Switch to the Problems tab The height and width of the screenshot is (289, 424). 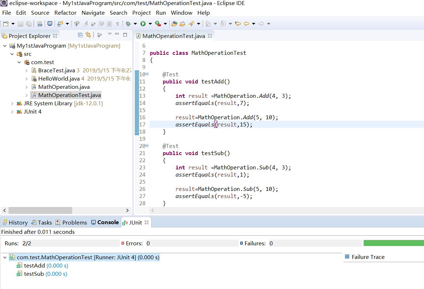72,222
